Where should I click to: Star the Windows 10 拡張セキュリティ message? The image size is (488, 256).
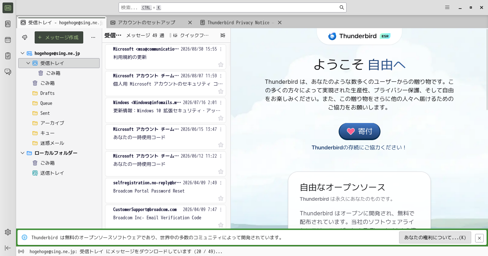pos(221,118)
